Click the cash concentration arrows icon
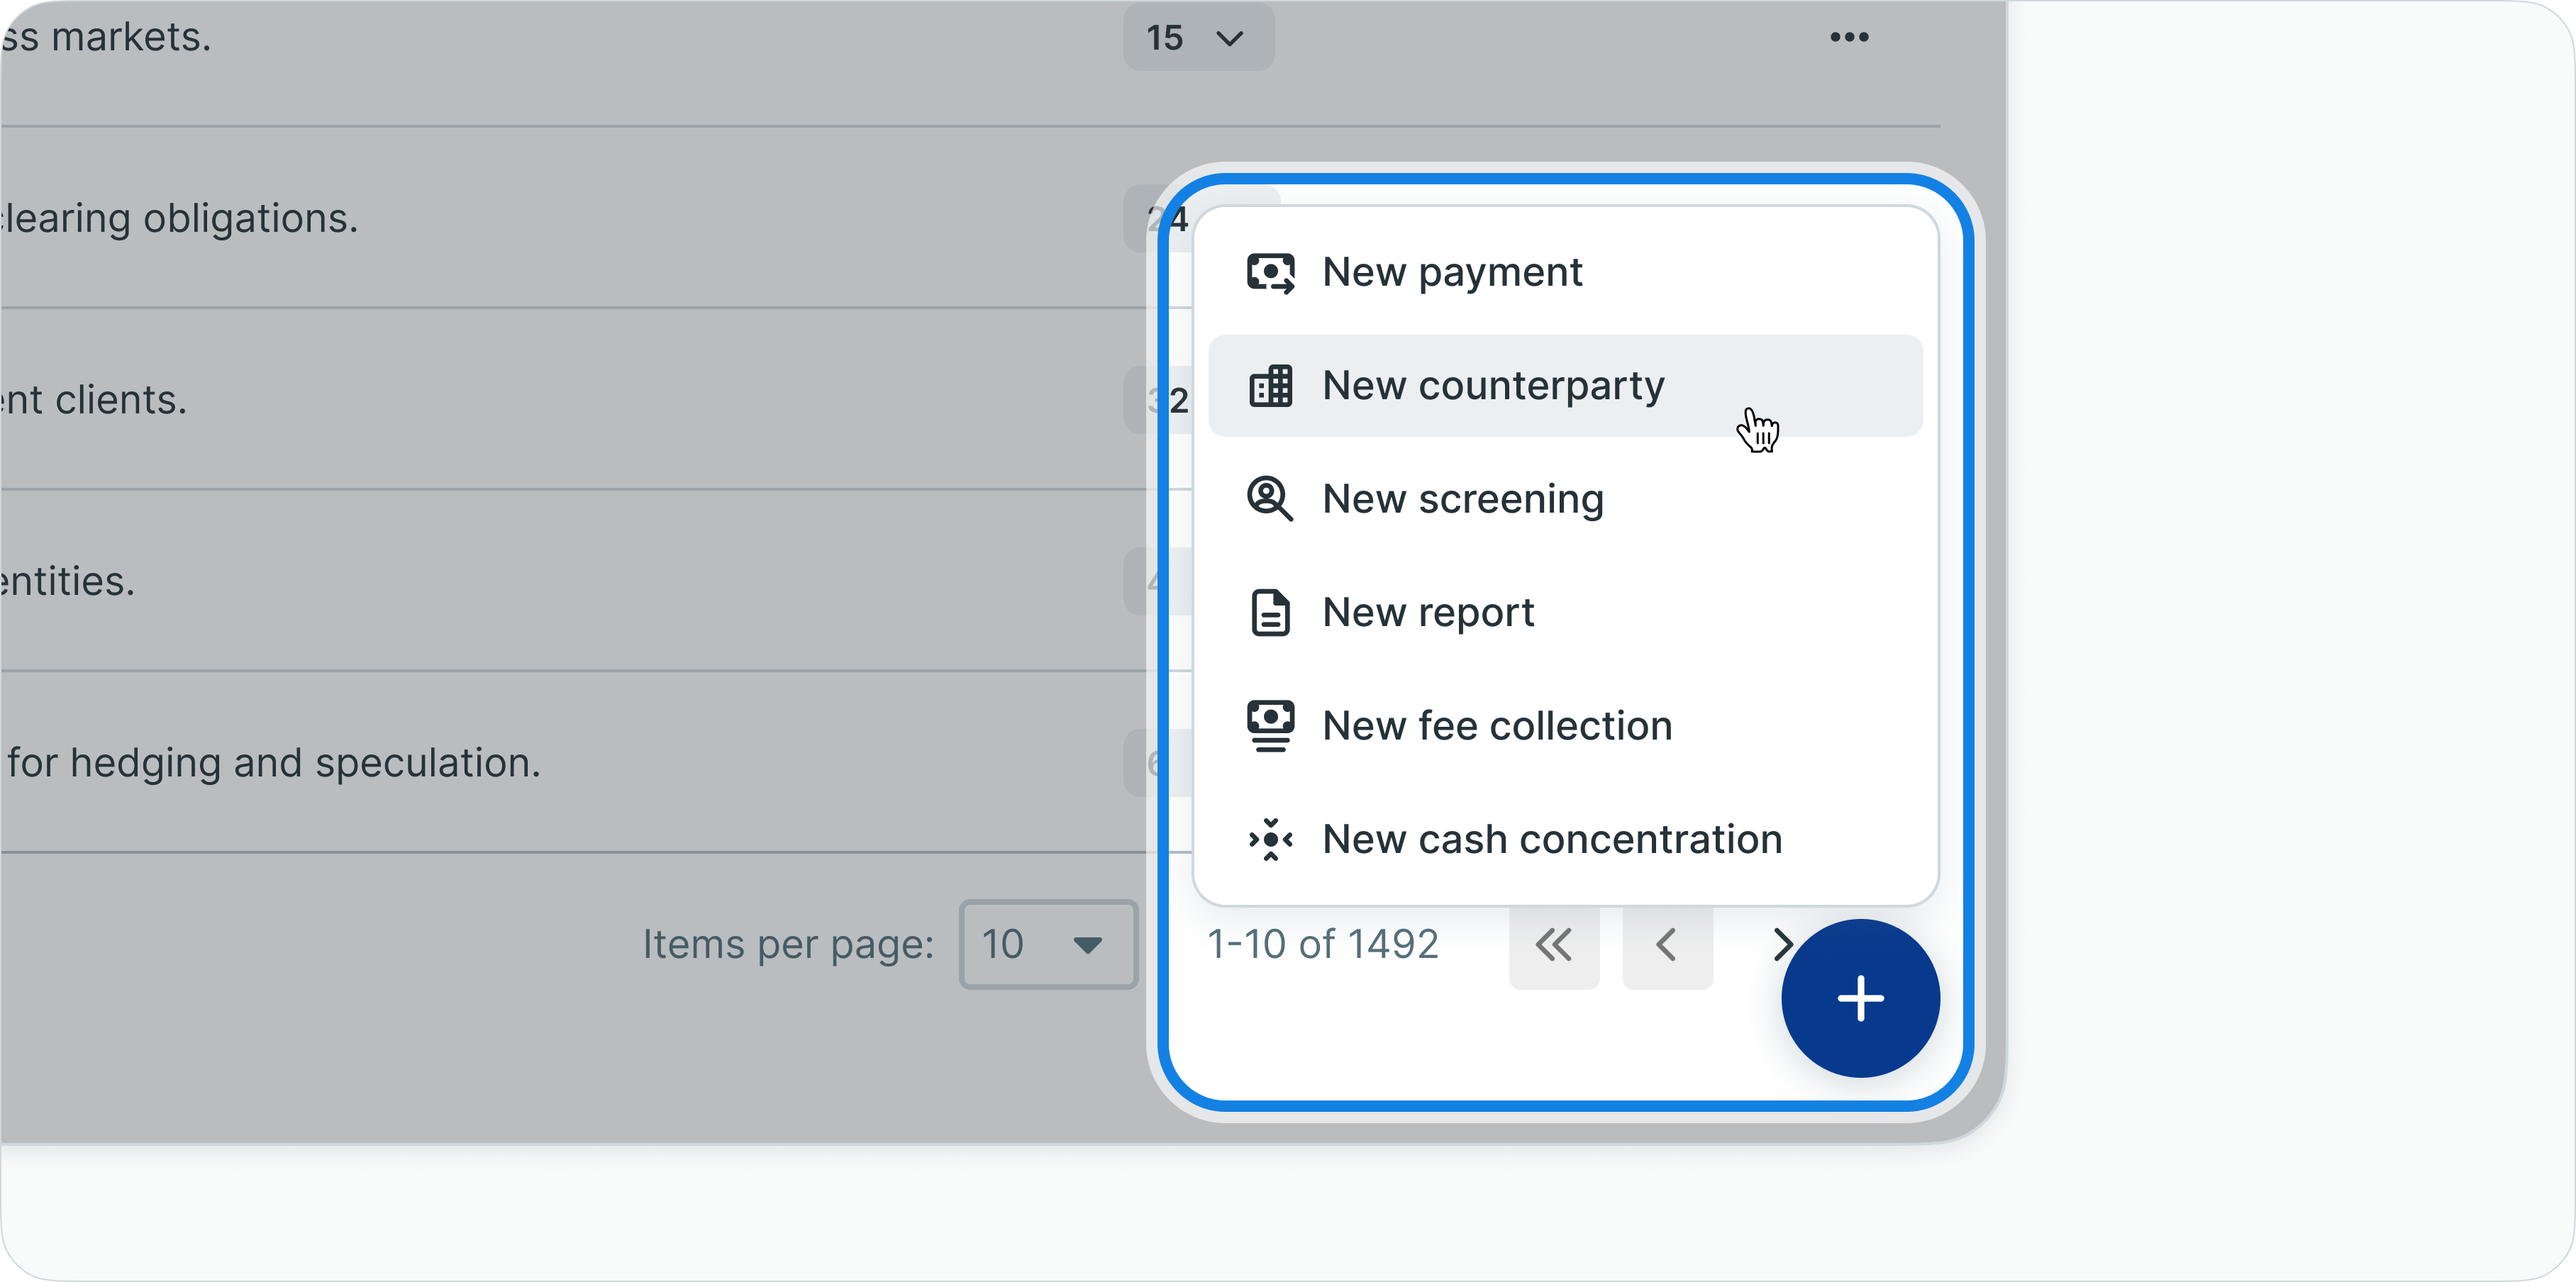The image size is (2576, 1282). [1270, 839]
